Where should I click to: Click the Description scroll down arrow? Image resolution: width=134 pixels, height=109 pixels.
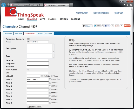click(53, 52)
